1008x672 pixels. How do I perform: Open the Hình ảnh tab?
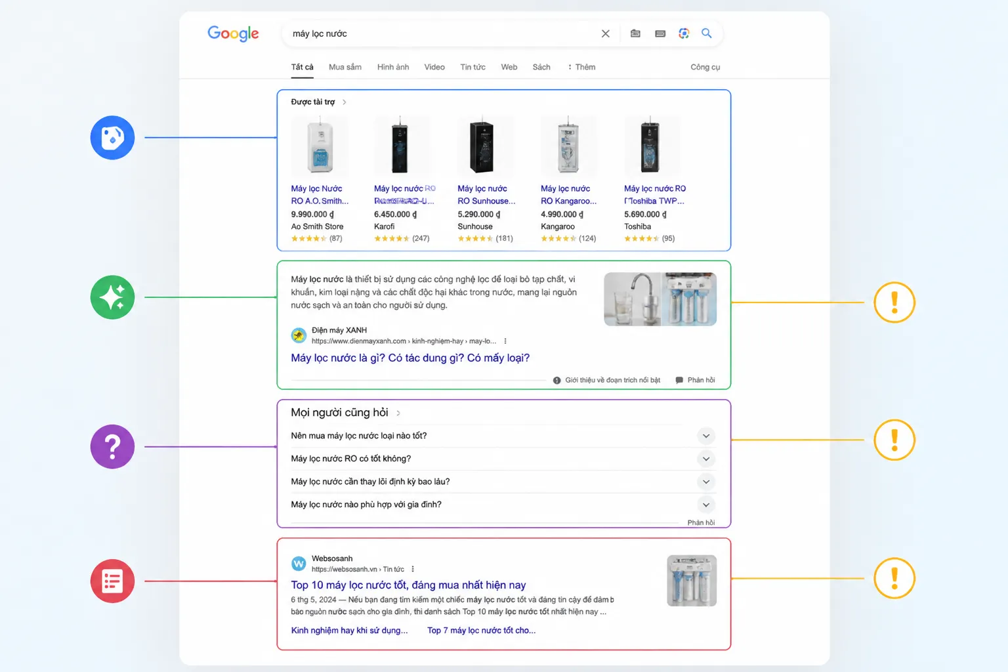click(x=393, y=67)
